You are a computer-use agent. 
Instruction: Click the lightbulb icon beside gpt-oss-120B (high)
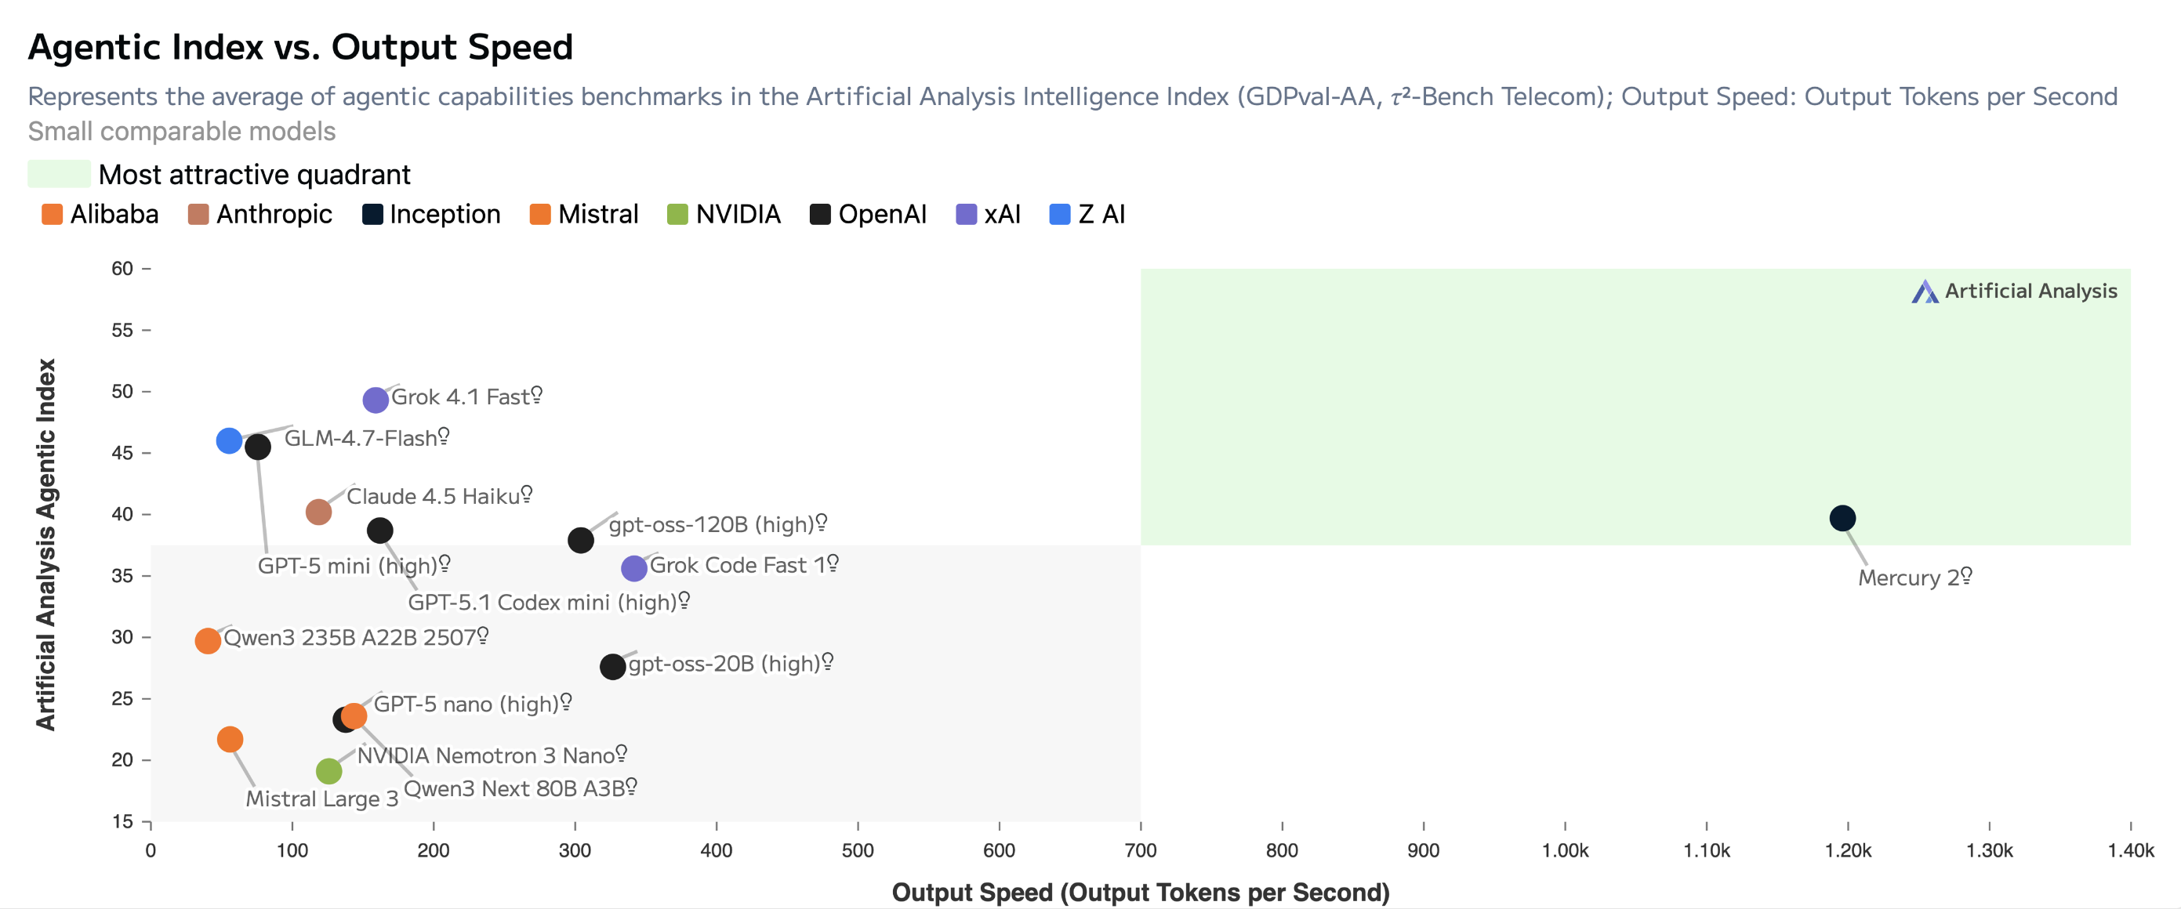pos(822,522)
